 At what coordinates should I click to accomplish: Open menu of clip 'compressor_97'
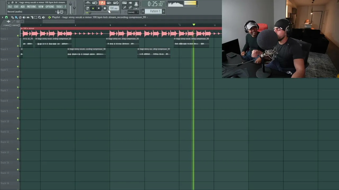point(138,49)
